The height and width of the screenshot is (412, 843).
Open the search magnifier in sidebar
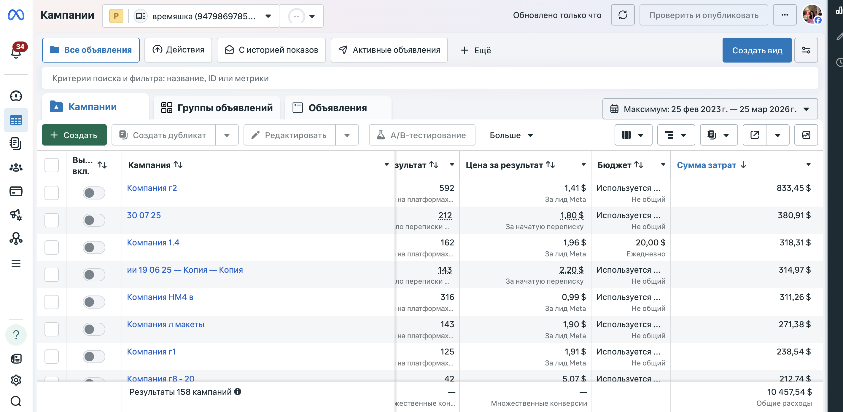coord(16,401)
